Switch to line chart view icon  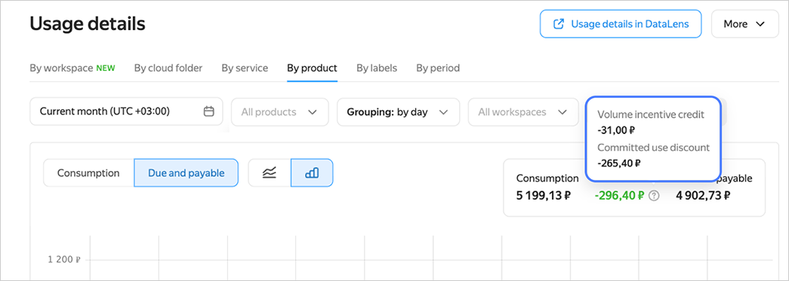coord(270,173)
